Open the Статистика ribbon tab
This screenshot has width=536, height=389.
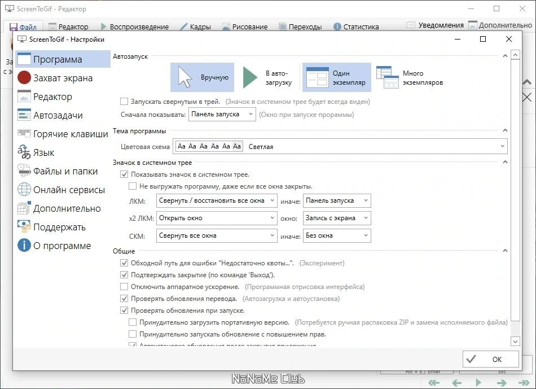point(356,27)
